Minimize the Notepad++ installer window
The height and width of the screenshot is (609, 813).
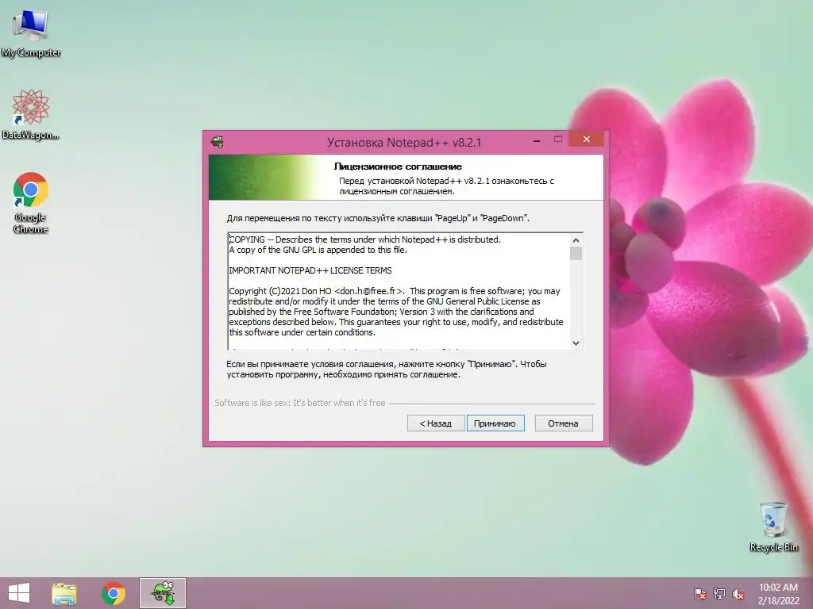(x=537, y=140)
